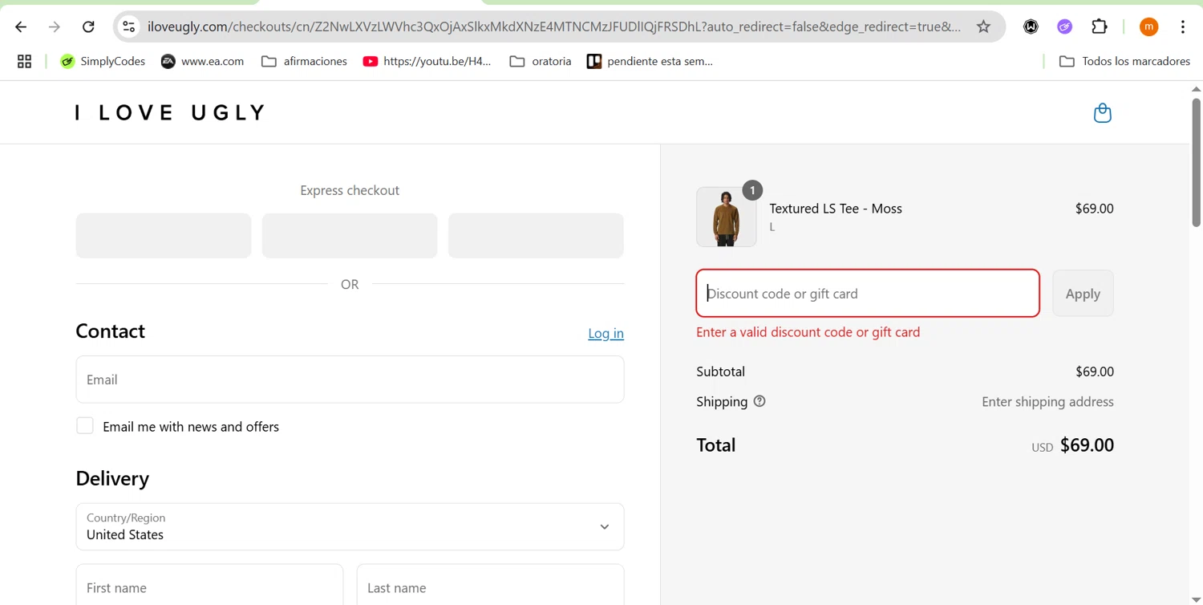This screenshot has height=605, width=1203.
Task: Reload the checkout page
Action: click(x=88, y=26)
